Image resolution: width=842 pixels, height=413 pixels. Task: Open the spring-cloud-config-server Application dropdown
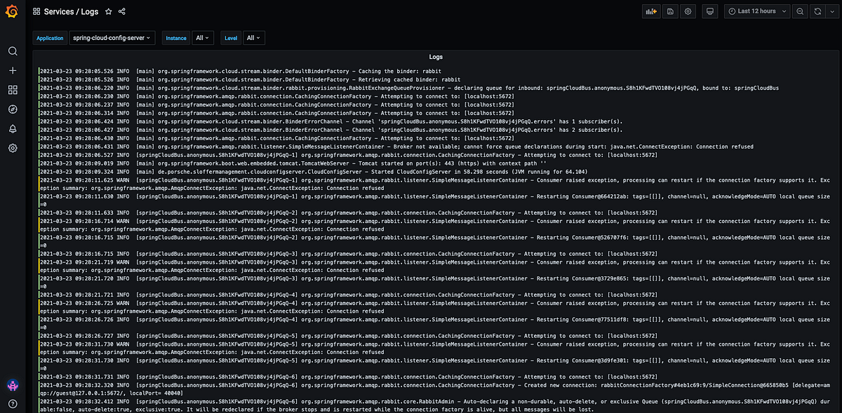click(x=112, y=38)
